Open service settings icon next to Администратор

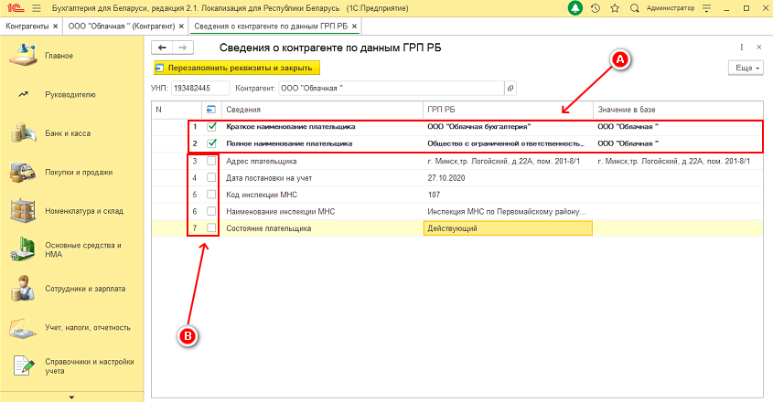point(706,8)
